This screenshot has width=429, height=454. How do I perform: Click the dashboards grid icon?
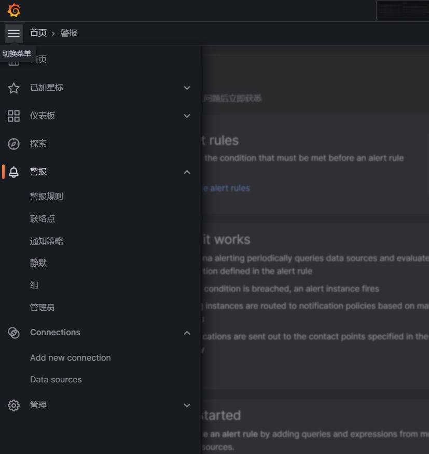(x=13, y=116)
